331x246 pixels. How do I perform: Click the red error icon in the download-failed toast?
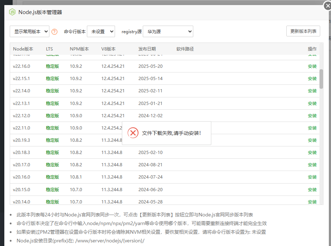133,133
